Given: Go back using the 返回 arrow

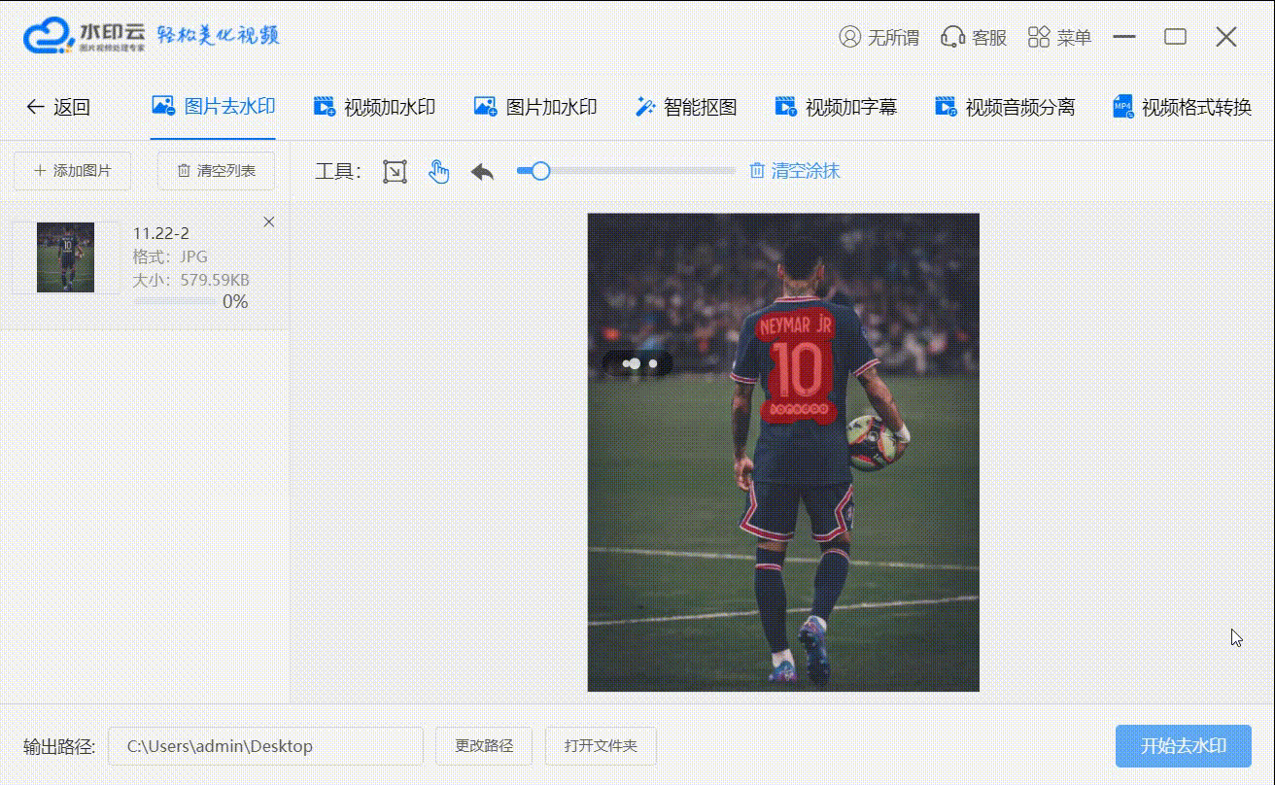Looking at the screenshot, I should 36,107.
